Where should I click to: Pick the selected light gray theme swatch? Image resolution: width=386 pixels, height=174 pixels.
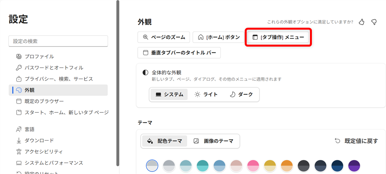152,166
